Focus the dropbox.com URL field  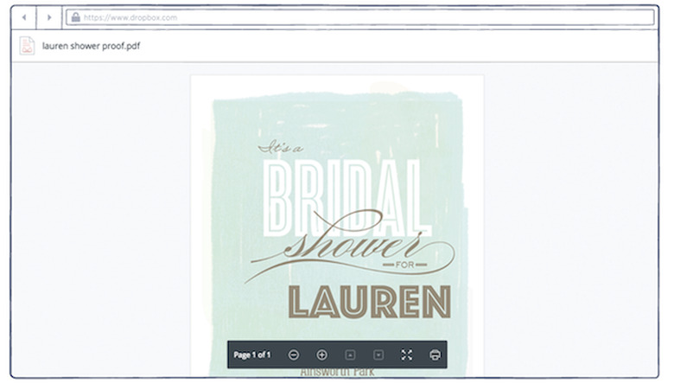[x=360, y=17]
